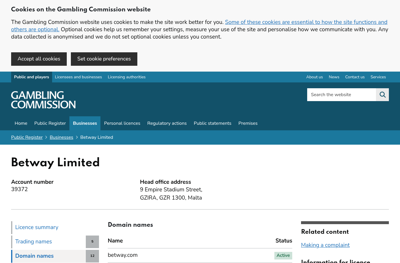Select the head office address text
This screenshot has height=263, width=400.
click(x=171, y=194)
